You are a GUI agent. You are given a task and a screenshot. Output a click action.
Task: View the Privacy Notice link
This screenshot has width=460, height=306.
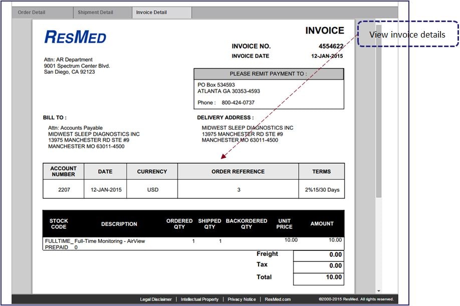pos(242,299)
